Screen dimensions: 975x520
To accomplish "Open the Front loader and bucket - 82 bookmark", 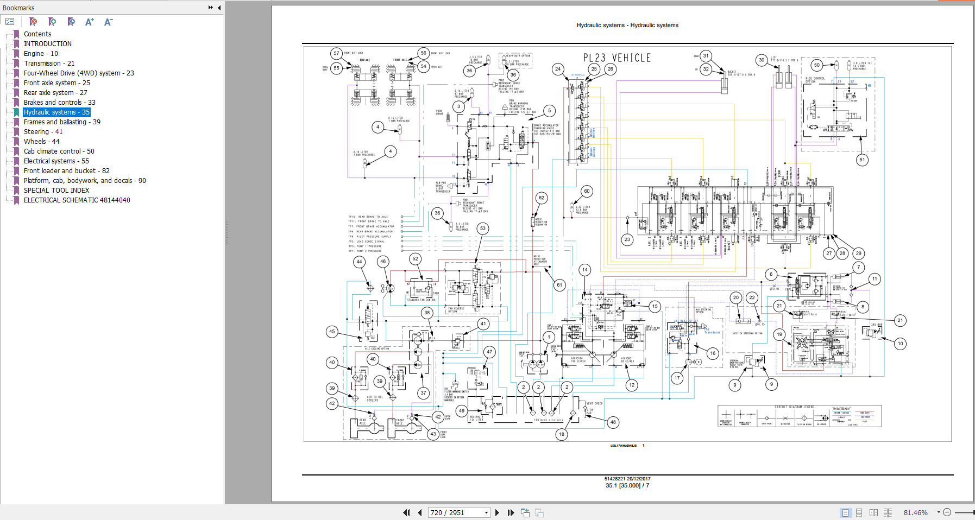I will click(67, 170).
